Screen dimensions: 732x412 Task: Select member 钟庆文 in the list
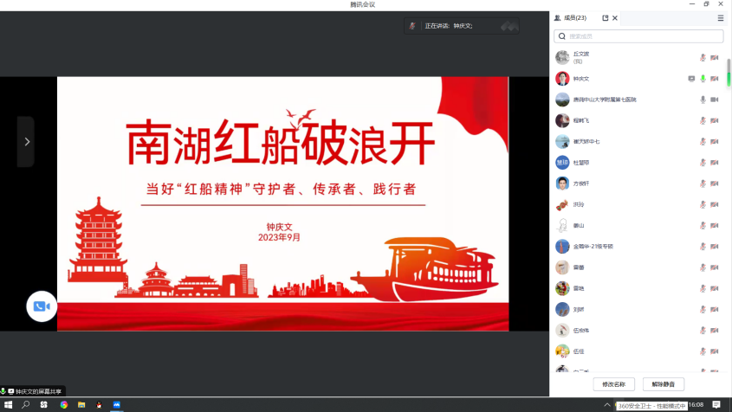point(638,79)
